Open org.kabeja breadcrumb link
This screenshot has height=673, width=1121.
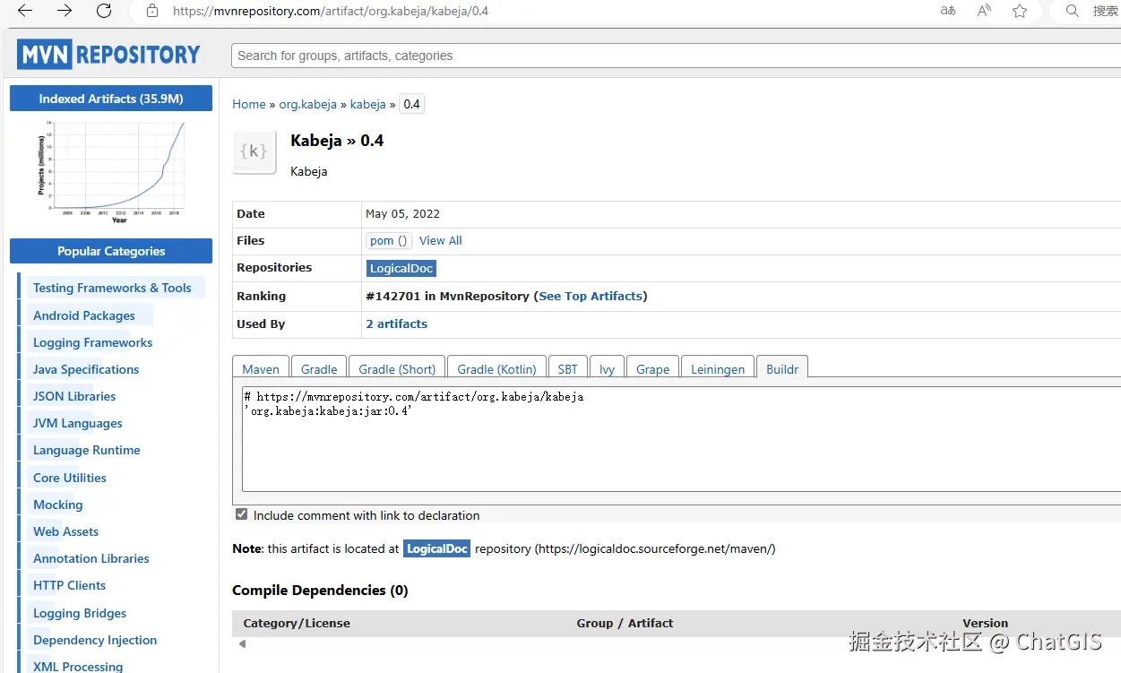[x=307, y=104]
